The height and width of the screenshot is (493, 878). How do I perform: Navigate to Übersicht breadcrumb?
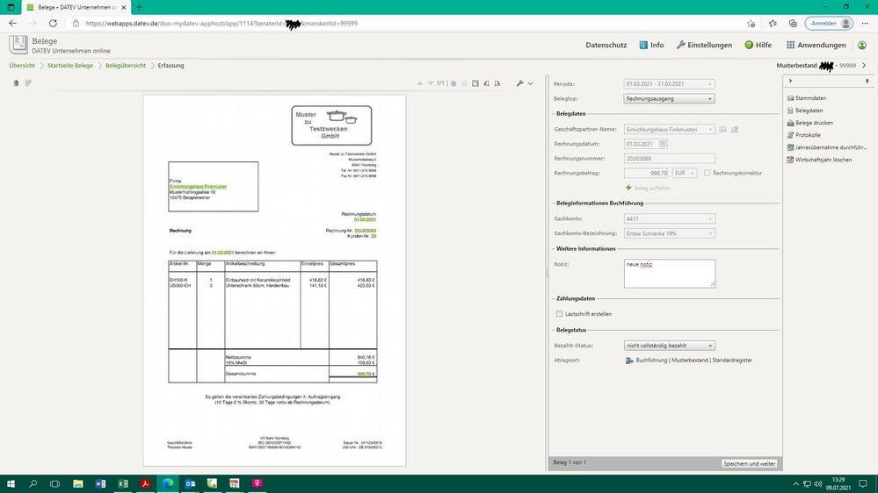pyautogui.click(x=22, y=66)
